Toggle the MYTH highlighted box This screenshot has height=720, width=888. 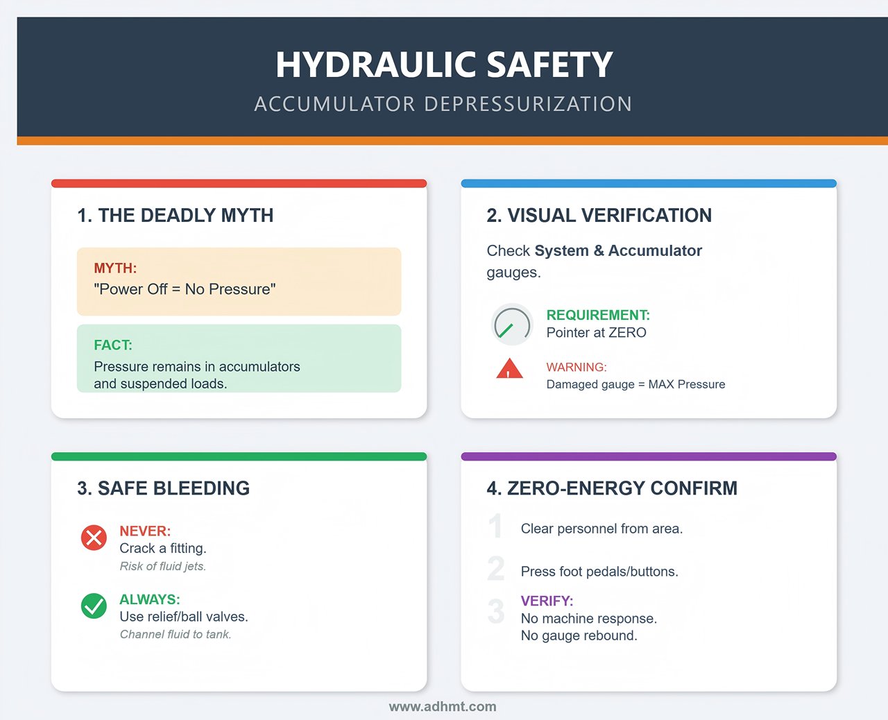pos(239,281)
